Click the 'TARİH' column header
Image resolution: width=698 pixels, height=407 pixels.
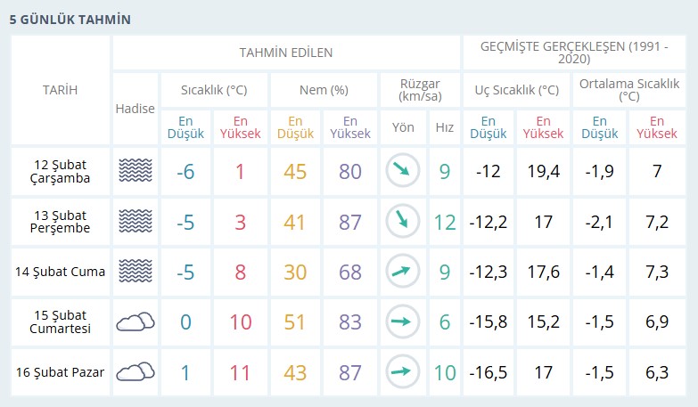pos(60,90)
